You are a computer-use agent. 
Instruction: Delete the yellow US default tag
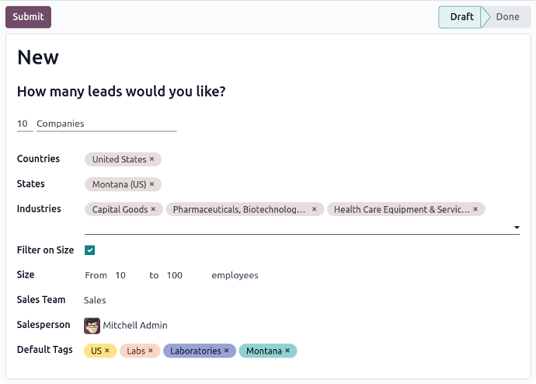[x=107, y=351]
